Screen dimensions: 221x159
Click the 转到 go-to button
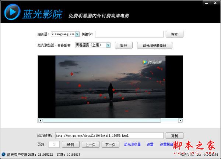coord(71,144)
